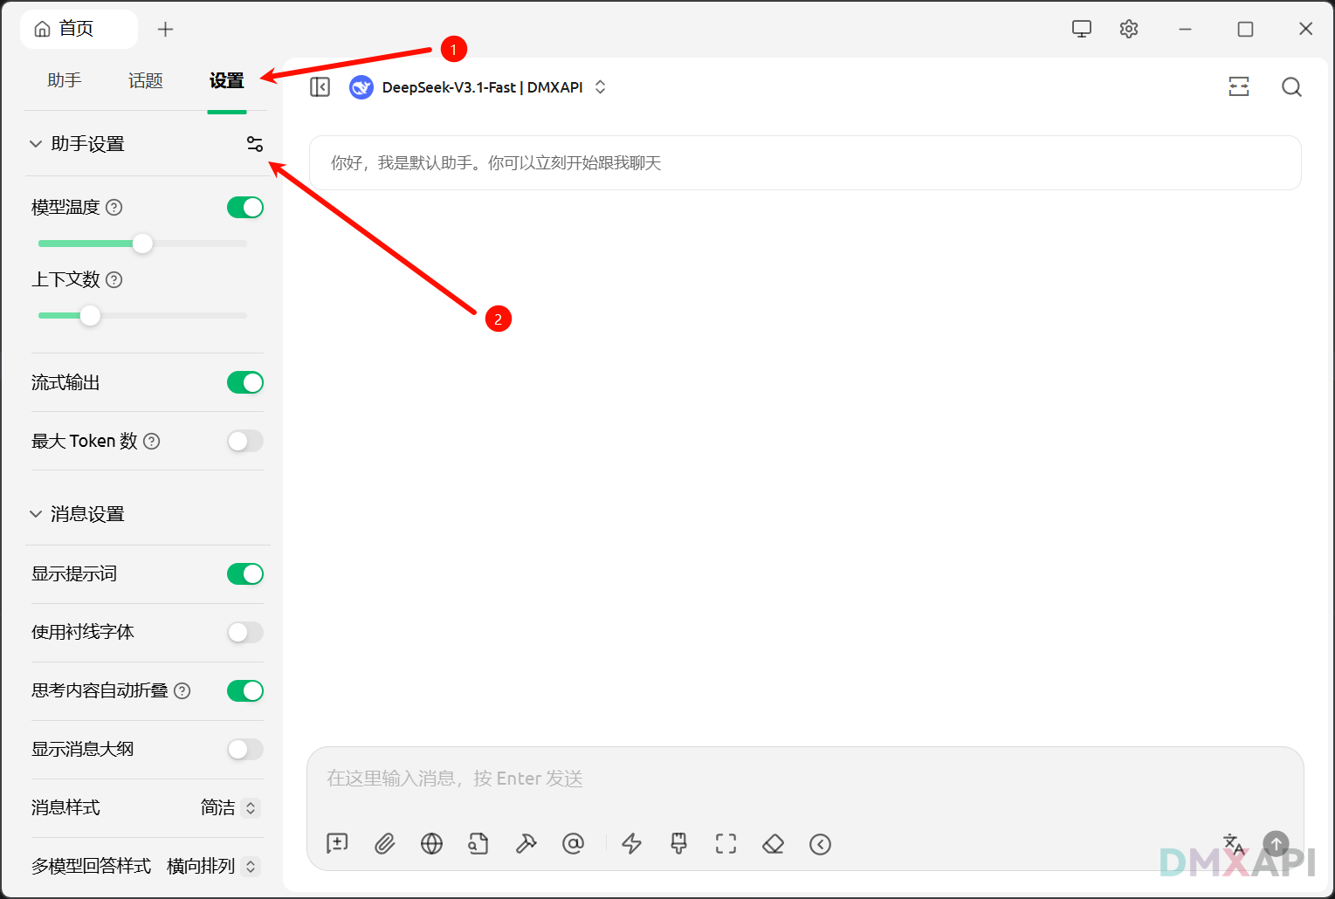This screenshot has height=899, width=1335.
Task: Disable the 流式输出 toggle
Action: [x=244, y=382]
